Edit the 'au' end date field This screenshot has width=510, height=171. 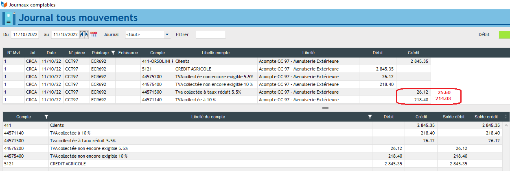[65, 35]
